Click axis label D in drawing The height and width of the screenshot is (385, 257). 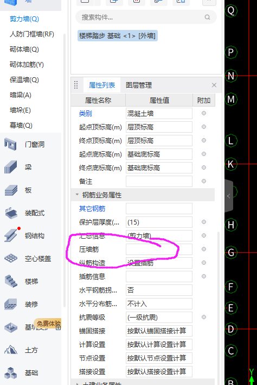tap(231, 329)
